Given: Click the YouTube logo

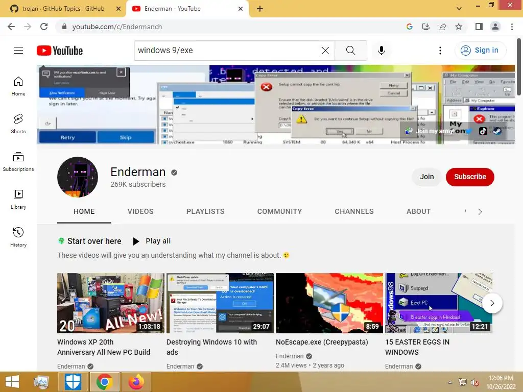Looking at the screenshot, I should click(x=60, y=51).
